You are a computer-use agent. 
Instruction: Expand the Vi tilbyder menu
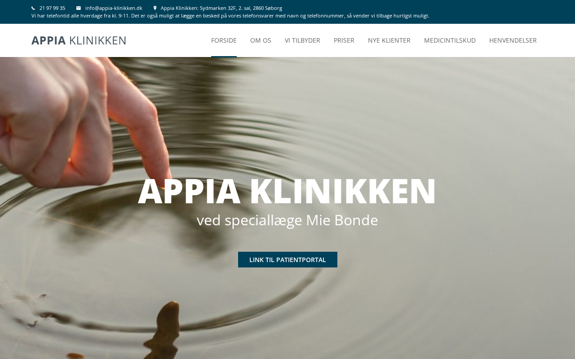(302, 40)
